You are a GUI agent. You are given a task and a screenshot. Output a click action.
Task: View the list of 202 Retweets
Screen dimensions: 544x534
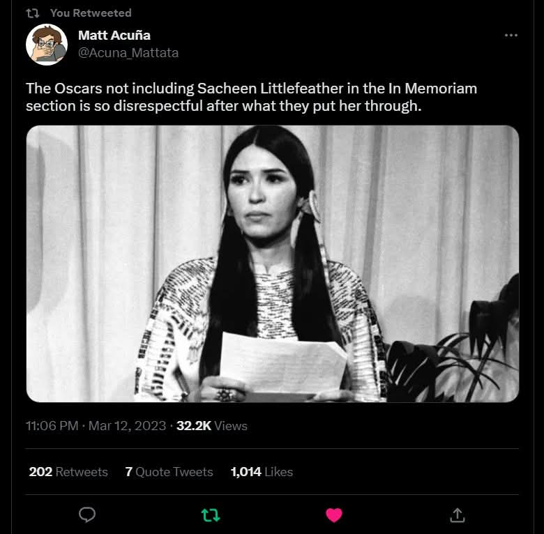pyautogui.click(x=68, y=472)
